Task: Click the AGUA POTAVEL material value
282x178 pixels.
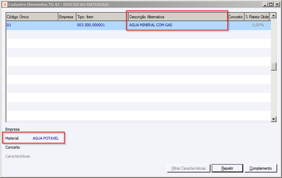Action: (x=46, y=138)
